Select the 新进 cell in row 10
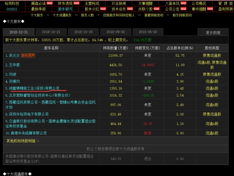234x176 pixels. (147, 133)
